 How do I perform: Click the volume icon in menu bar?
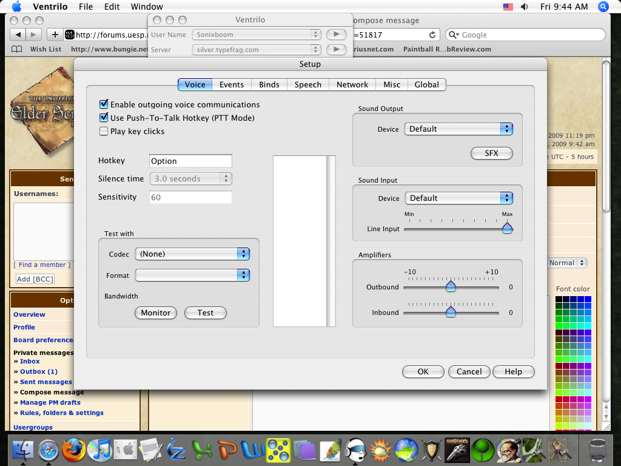(524, 7)
